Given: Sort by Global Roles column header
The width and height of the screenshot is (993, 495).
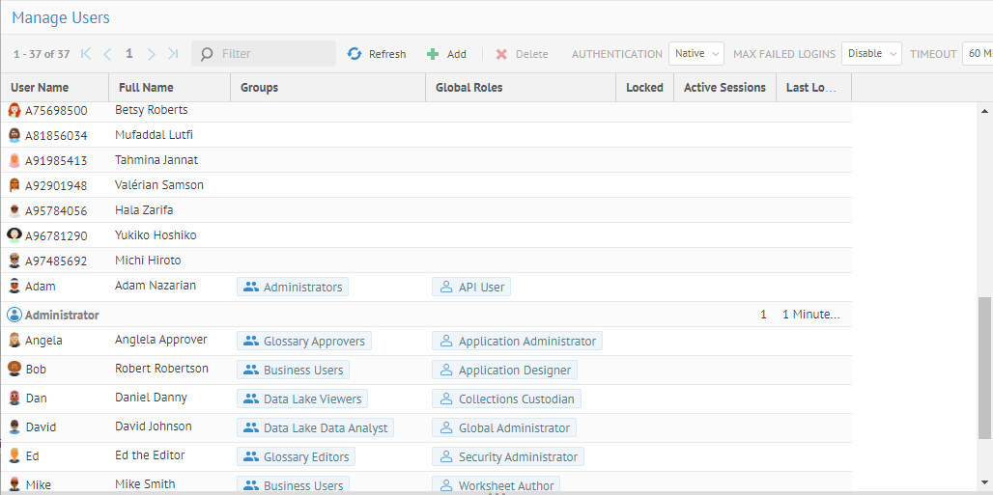Looking at the screenshot, I should point(469,88).
